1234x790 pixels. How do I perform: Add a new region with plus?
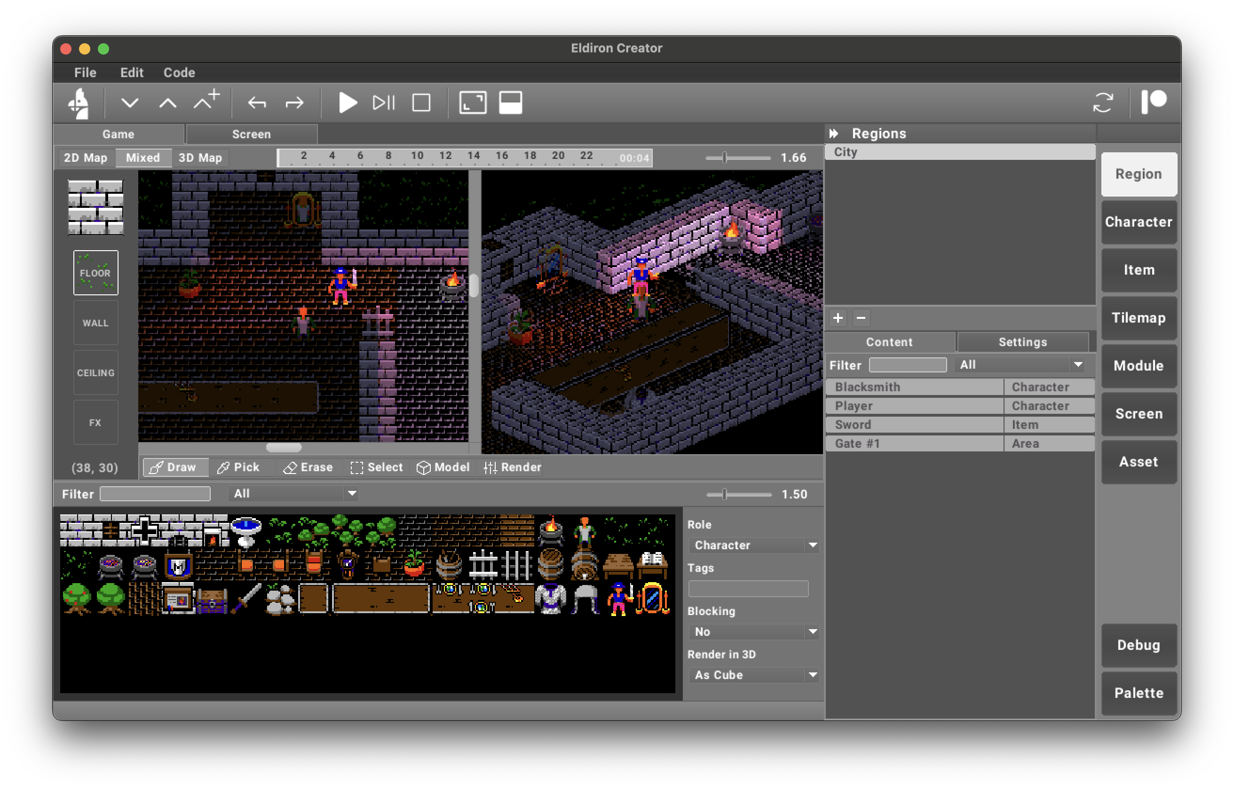pos(838,318)
